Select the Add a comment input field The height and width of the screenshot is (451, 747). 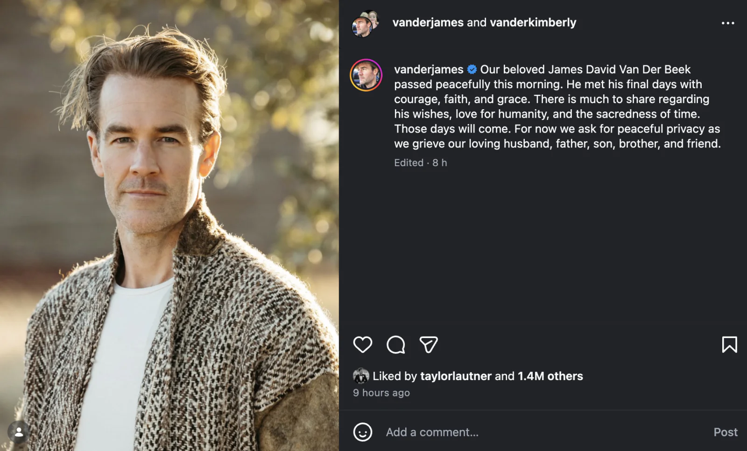point(432,432)
